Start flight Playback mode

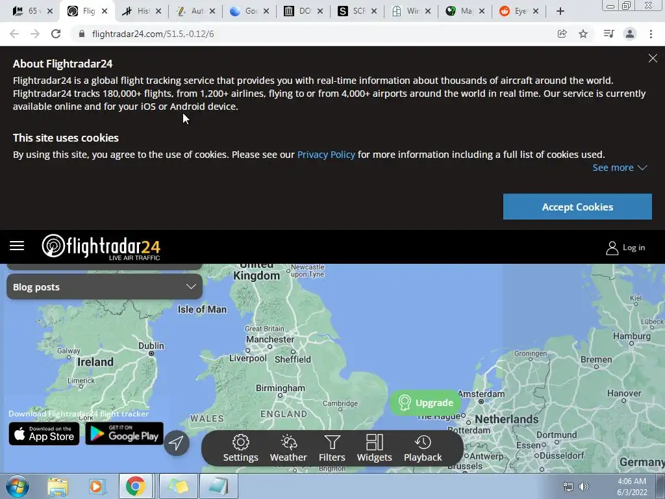click(x=422, y=448)
